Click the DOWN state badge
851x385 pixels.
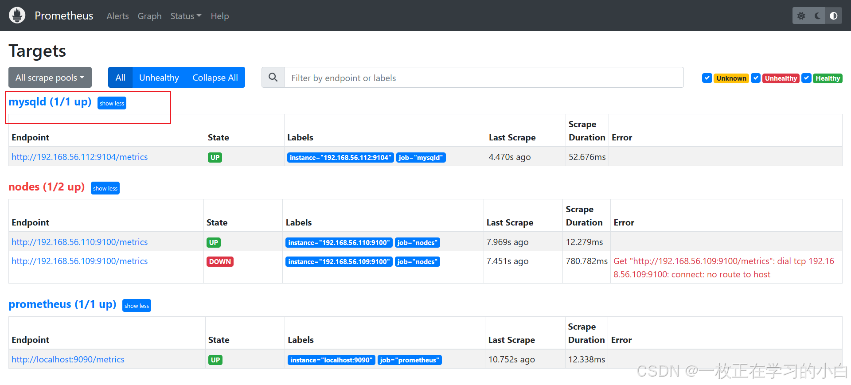click(220, 261)
